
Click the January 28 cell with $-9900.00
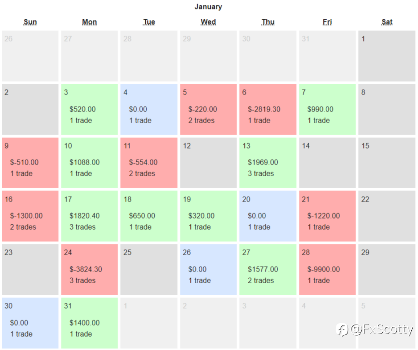point(327,269)
